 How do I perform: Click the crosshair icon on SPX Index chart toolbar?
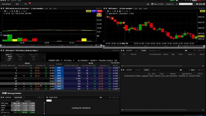tap(120, 11)
